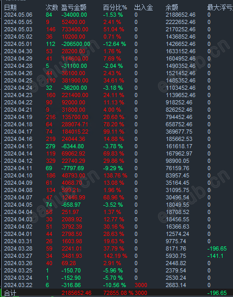Image resolution: width=233 pixels, height=297 pixels.
Task: Click loss value -206500.00
Action: tap(76, 44)
